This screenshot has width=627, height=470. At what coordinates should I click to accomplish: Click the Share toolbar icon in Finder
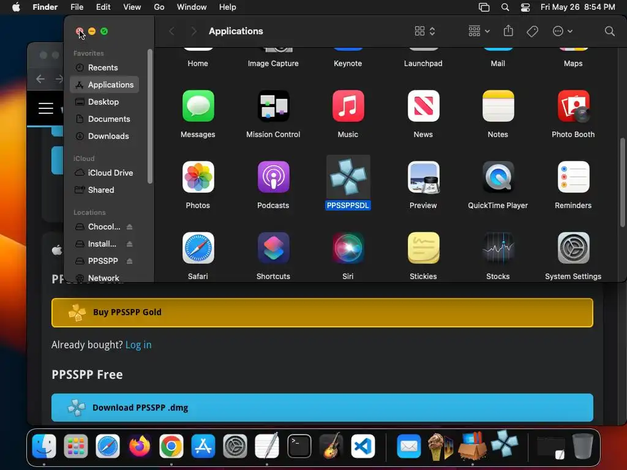click(x=508, y=31)
